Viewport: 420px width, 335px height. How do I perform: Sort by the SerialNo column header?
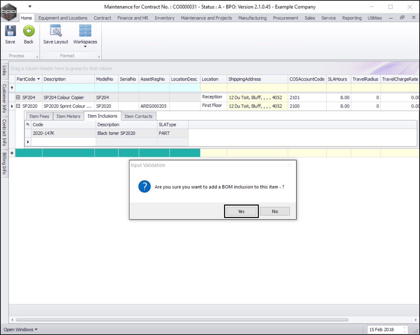click(128, 79)
